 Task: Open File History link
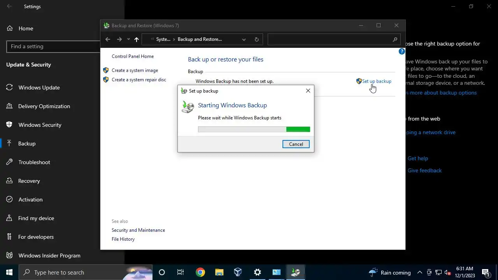pos(123,239)
